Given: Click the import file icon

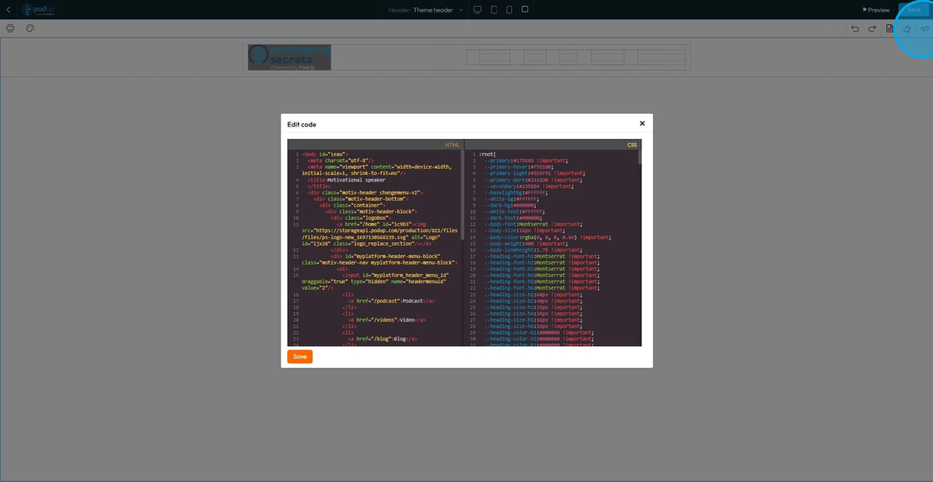Looking at the screenshot, I should click(x=890, y=28).
